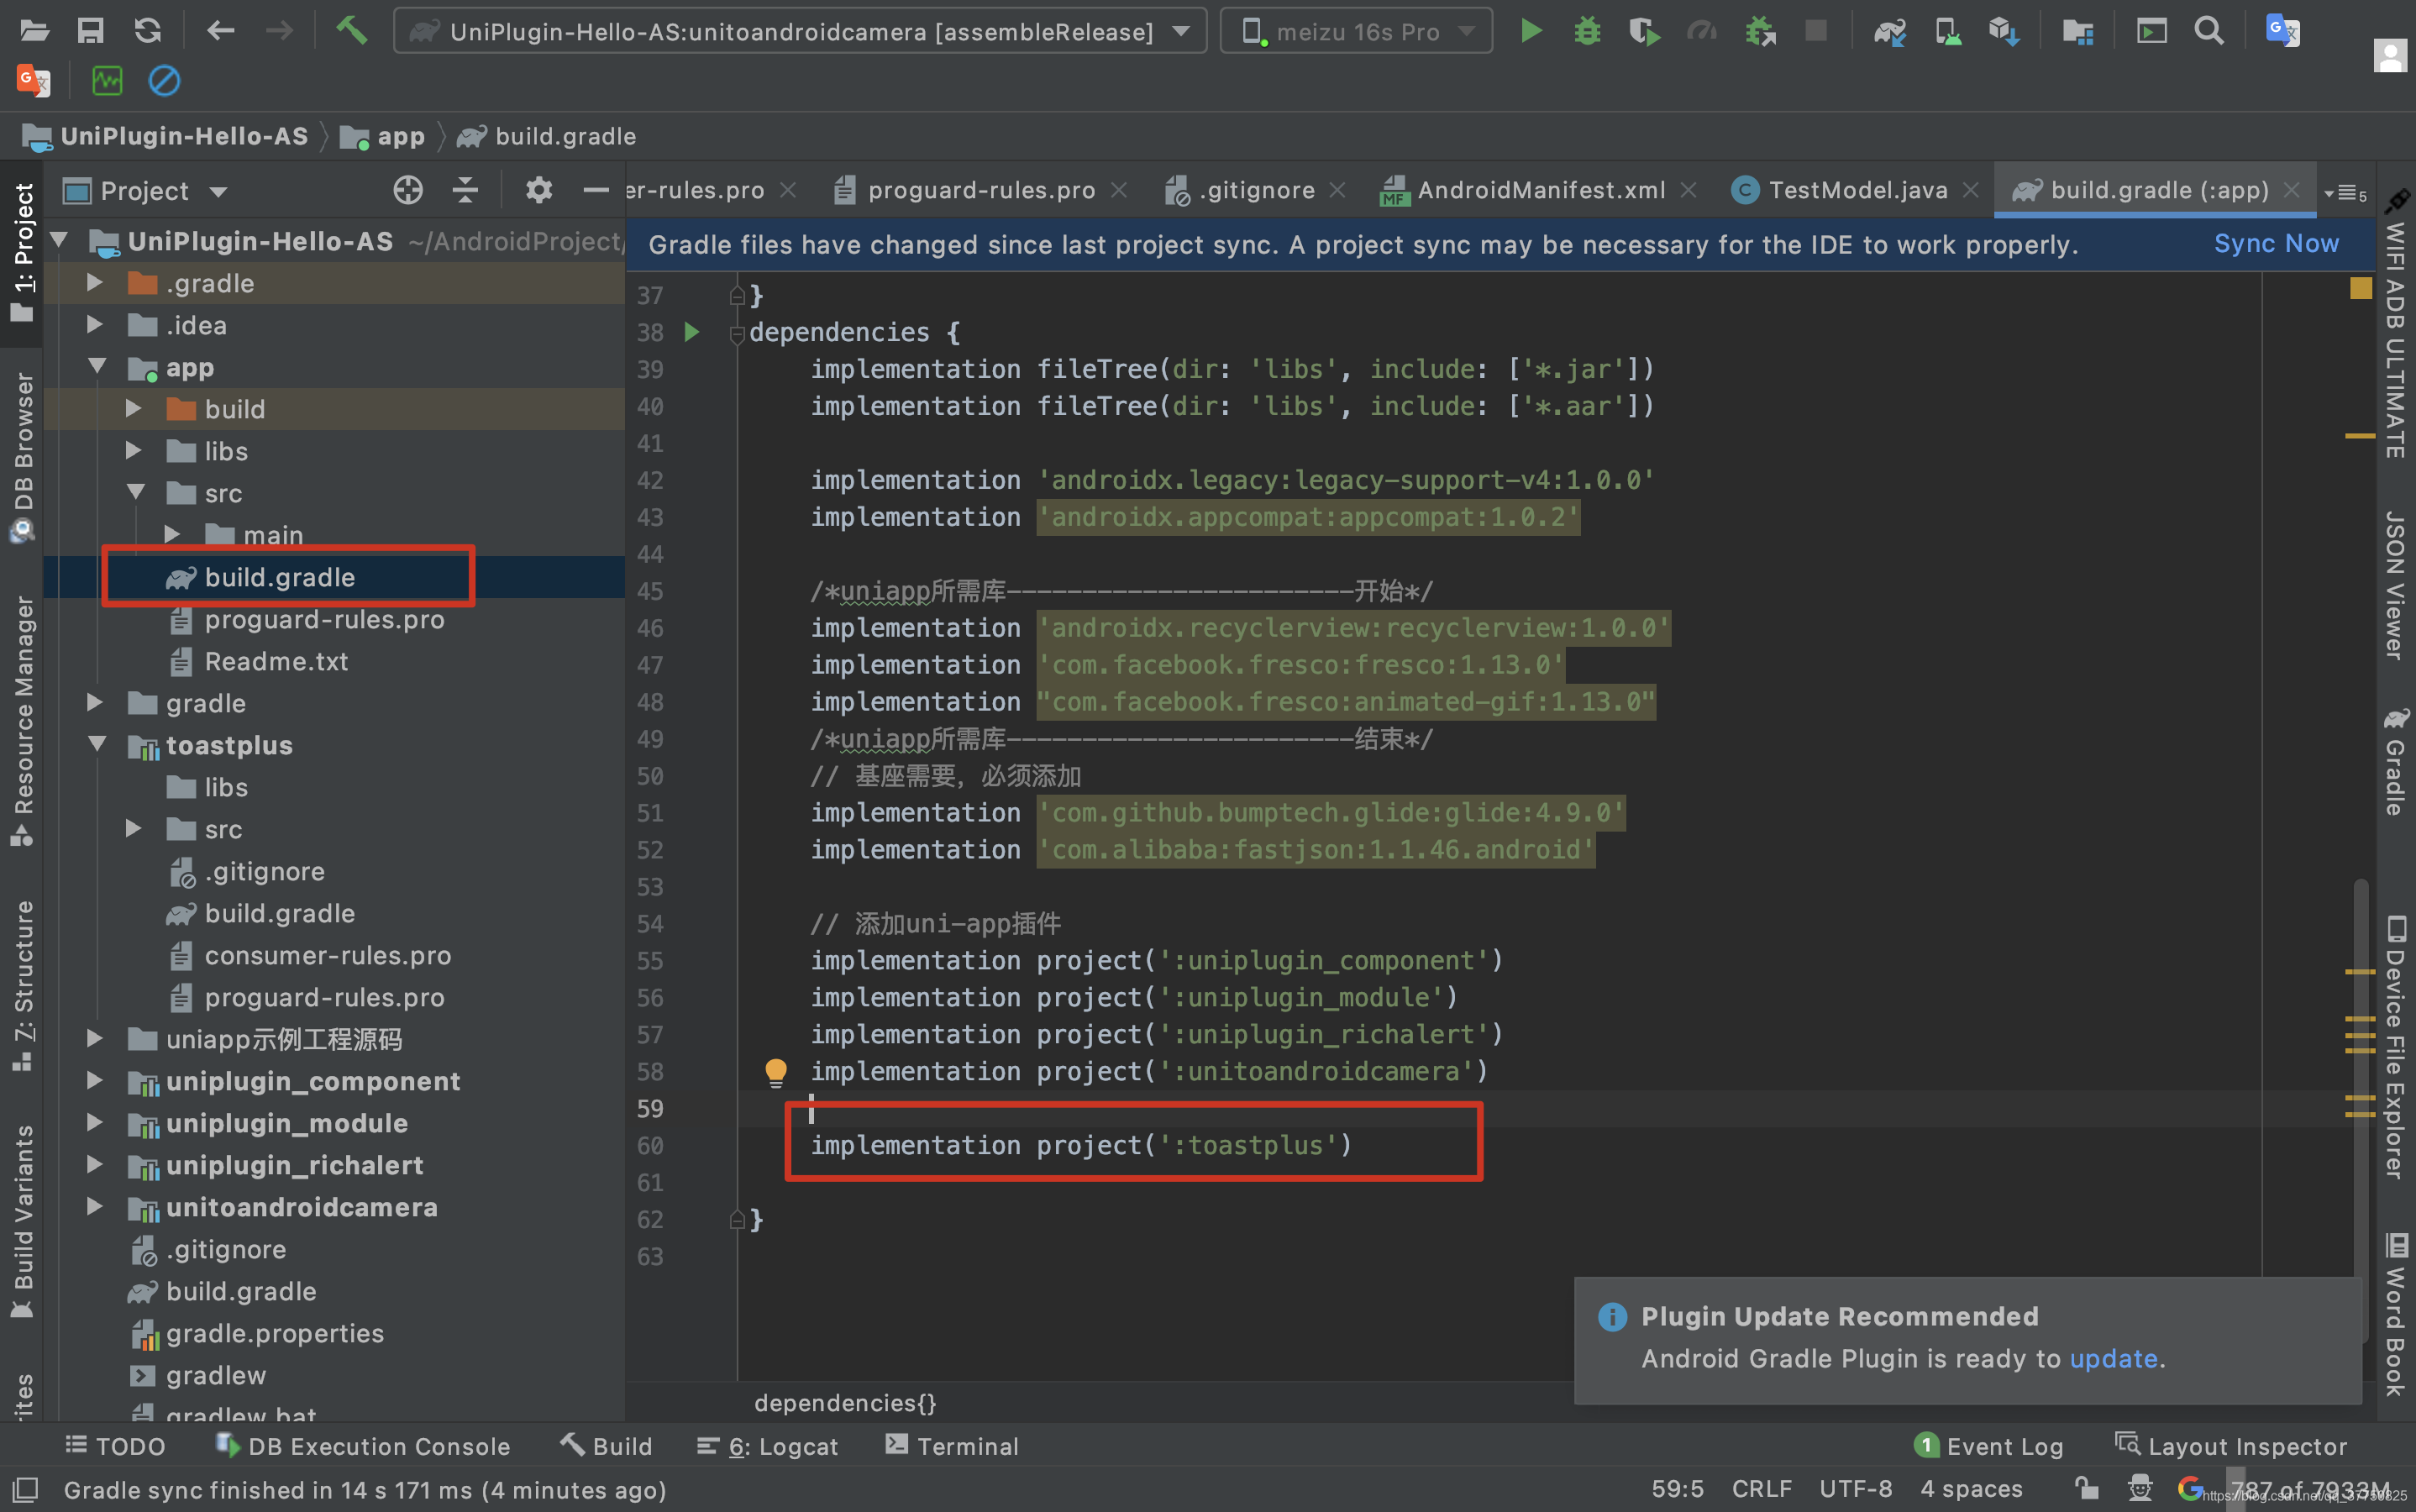Collapse the app module
Viewport: 2416px width, 1512px height.
pyautogui.click(x=97, y=367)
